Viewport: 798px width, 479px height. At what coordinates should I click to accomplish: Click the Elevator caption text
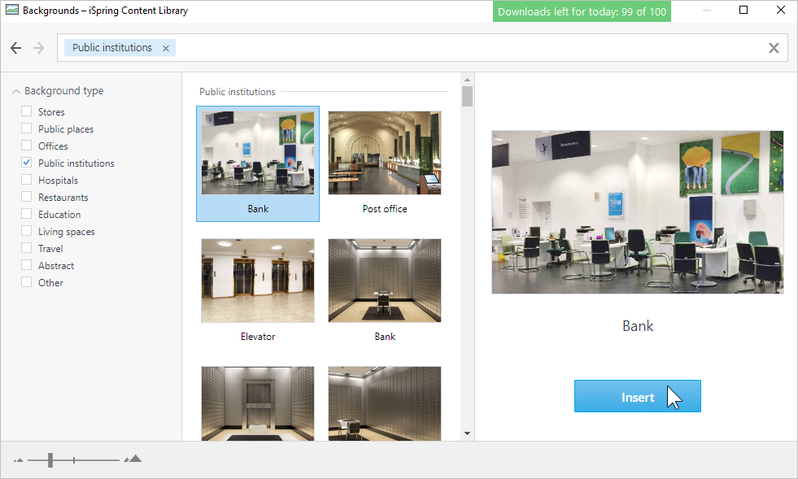[x=258, y=337]
